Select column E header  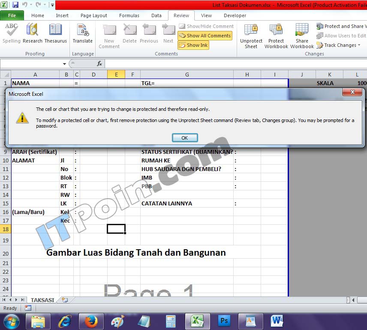(116, 75)
